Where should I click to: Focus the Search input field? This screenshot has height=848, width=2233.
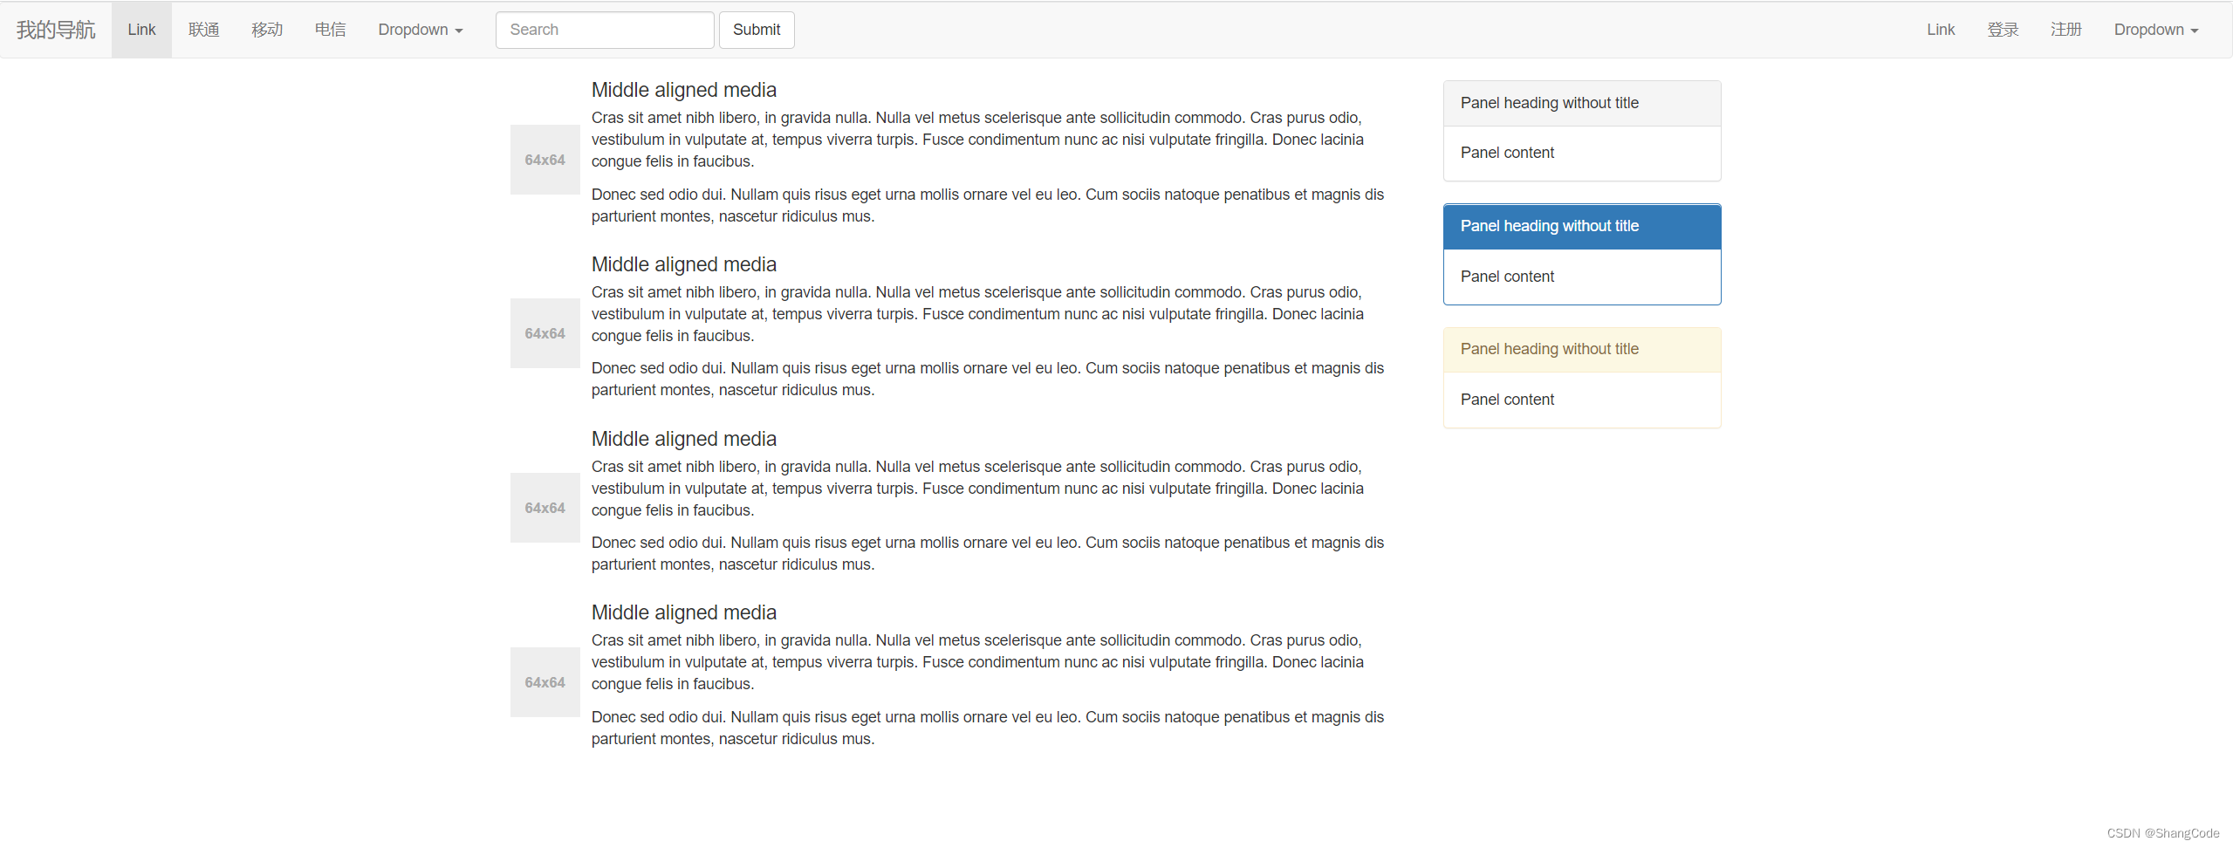coord(604,30)
